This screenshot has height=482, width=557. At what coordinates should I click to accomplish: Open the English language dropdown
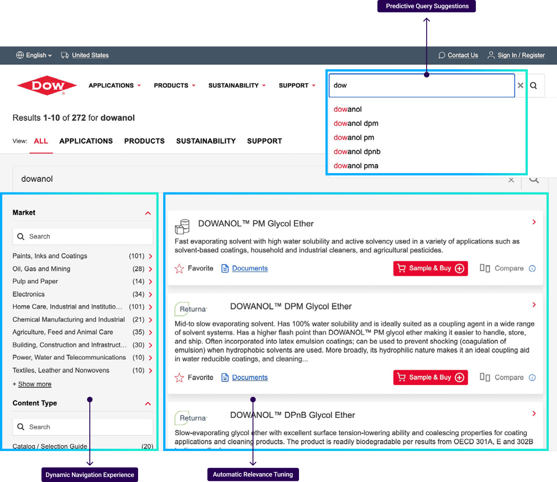(34, 55)
